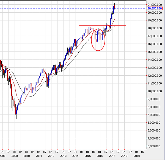This screenshot has height=160, width=165.
Task: Click the 21,000.000 price axis label
Action: (155, 5)
